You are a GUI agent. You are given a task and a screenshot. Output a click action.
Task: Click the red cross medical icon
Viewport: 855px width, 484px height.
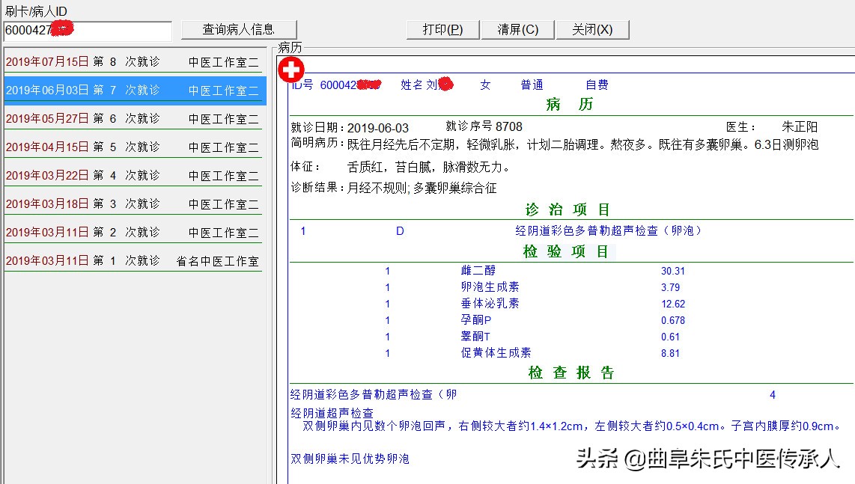point(290,69)
